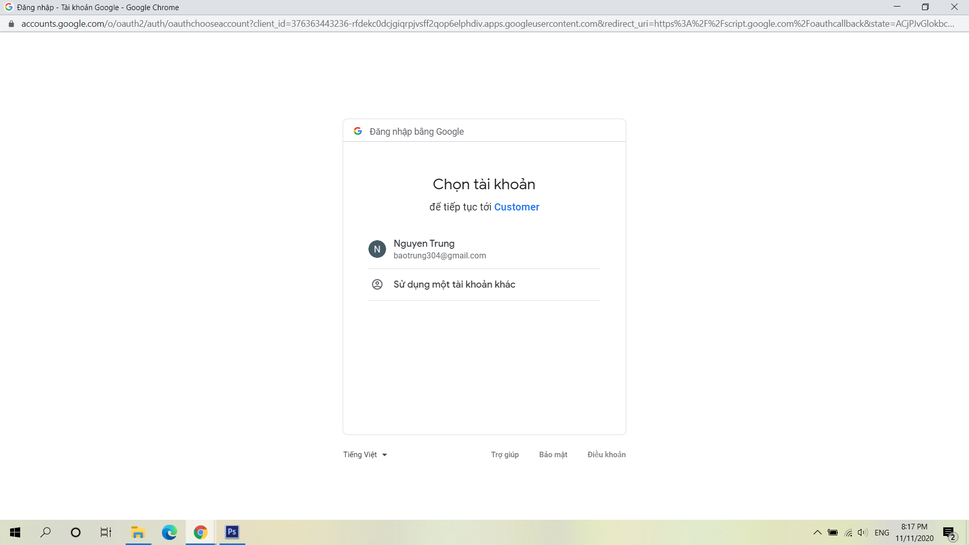
Task: Switch to Photoshop on the taskbar
Action: point(232,532)
